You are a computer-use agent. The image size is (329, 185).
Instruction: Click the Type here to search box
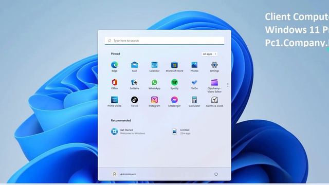click(x=164, y=41)
